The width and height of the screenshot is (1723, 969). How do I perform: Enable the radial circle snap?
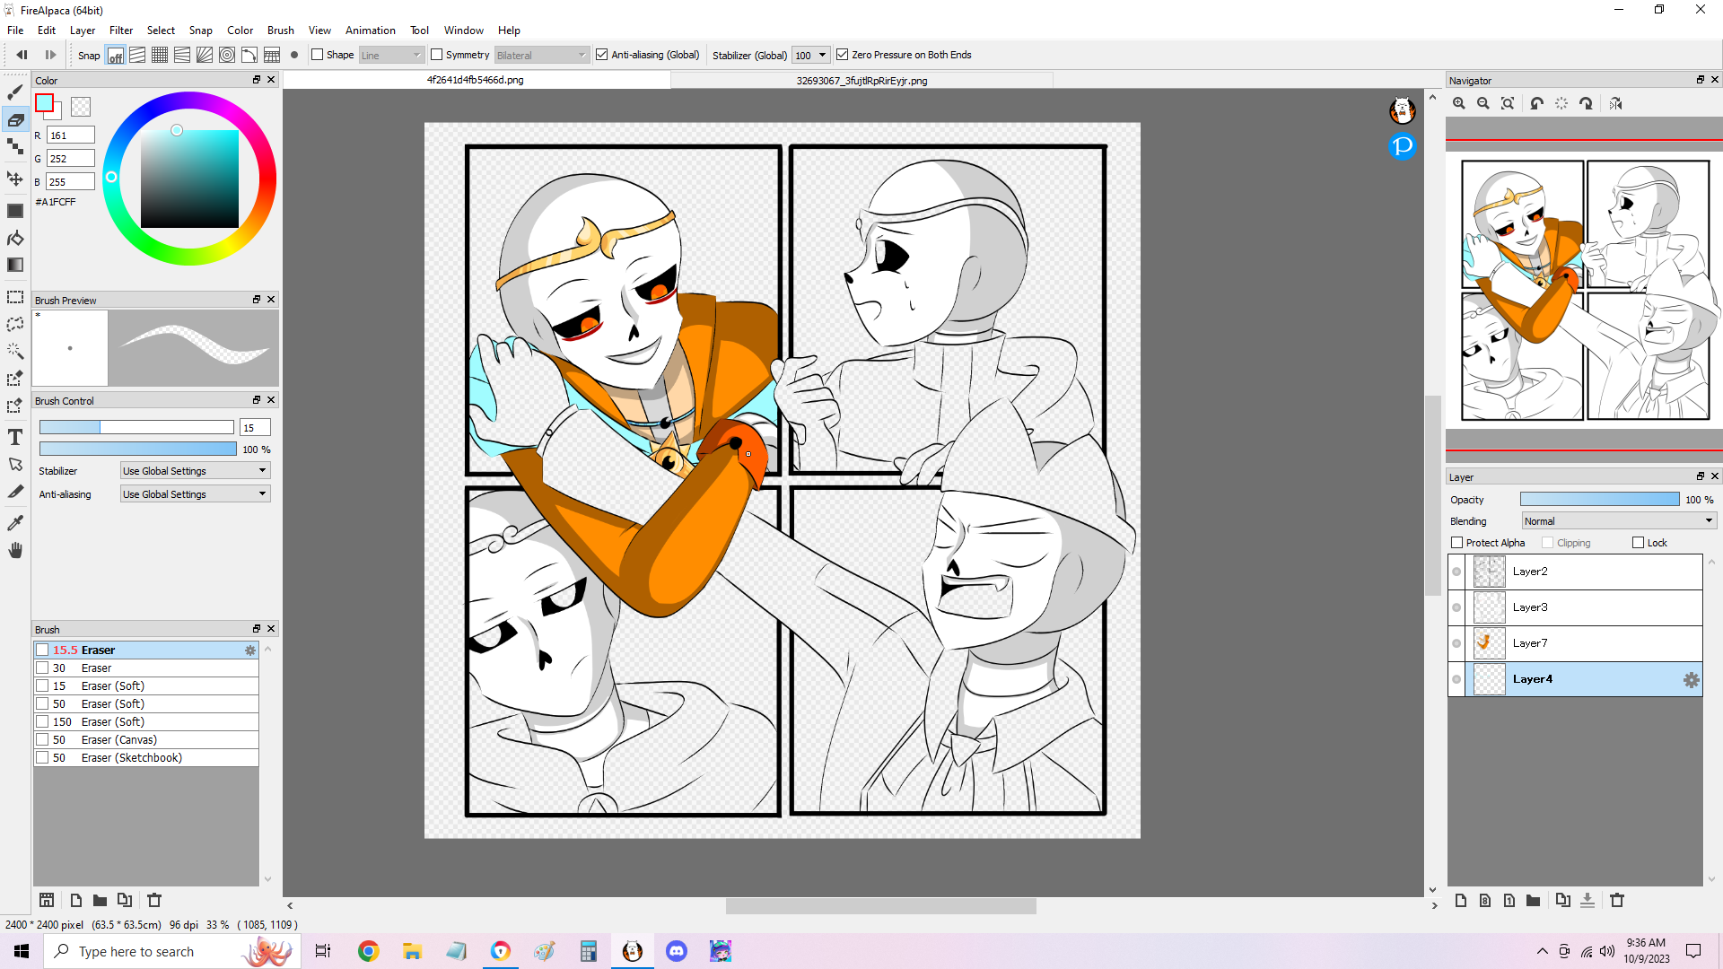227,56
